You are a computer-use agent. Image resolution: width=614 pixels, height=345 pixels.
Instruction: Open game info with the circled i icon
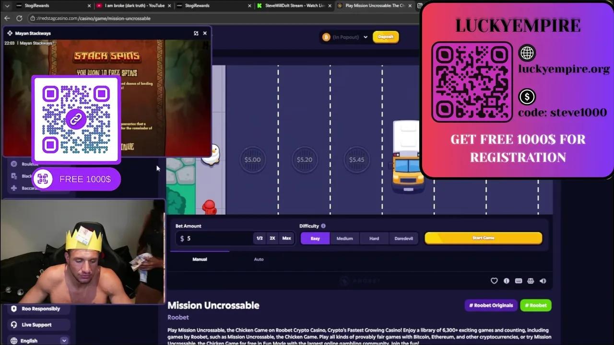[x=507, y=281]
